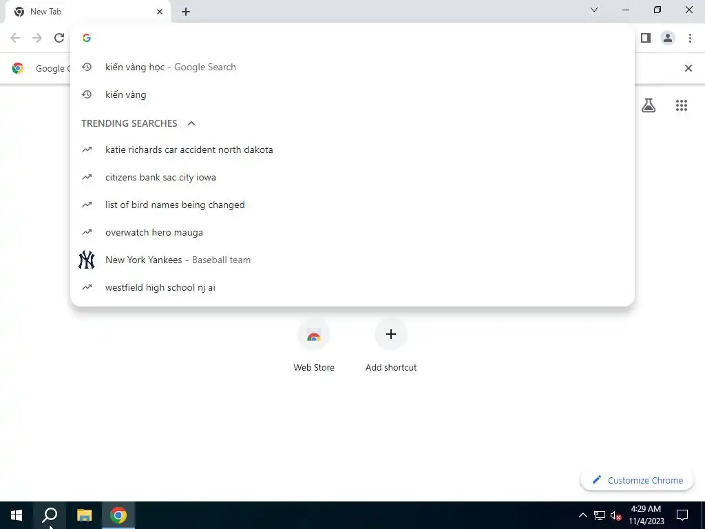This screenshot has width=705, height=529.
Task: Choose overwatch hero mauga suggestion
Action: pyautogui.click(x=352, y=233)
